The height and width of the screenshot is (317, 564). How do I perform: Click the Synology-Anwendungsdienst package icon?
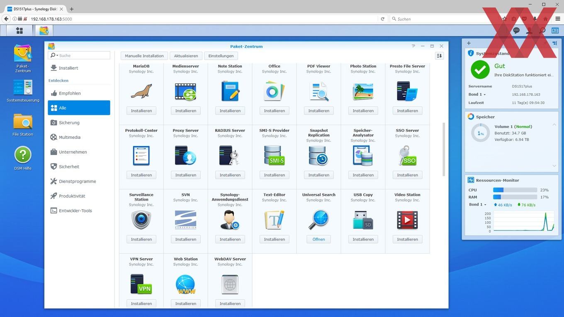pyautogui.click(x=230, y=220)
